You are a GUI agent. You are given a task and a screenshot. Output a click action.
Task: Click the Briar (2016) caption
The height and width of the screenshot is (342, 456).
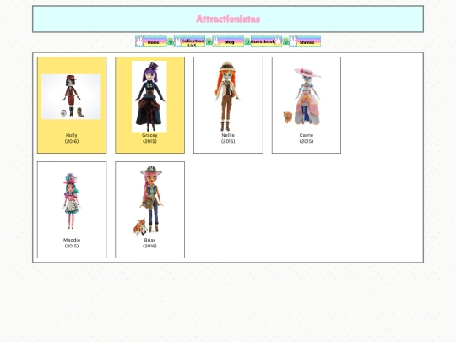tap(149, 243)
